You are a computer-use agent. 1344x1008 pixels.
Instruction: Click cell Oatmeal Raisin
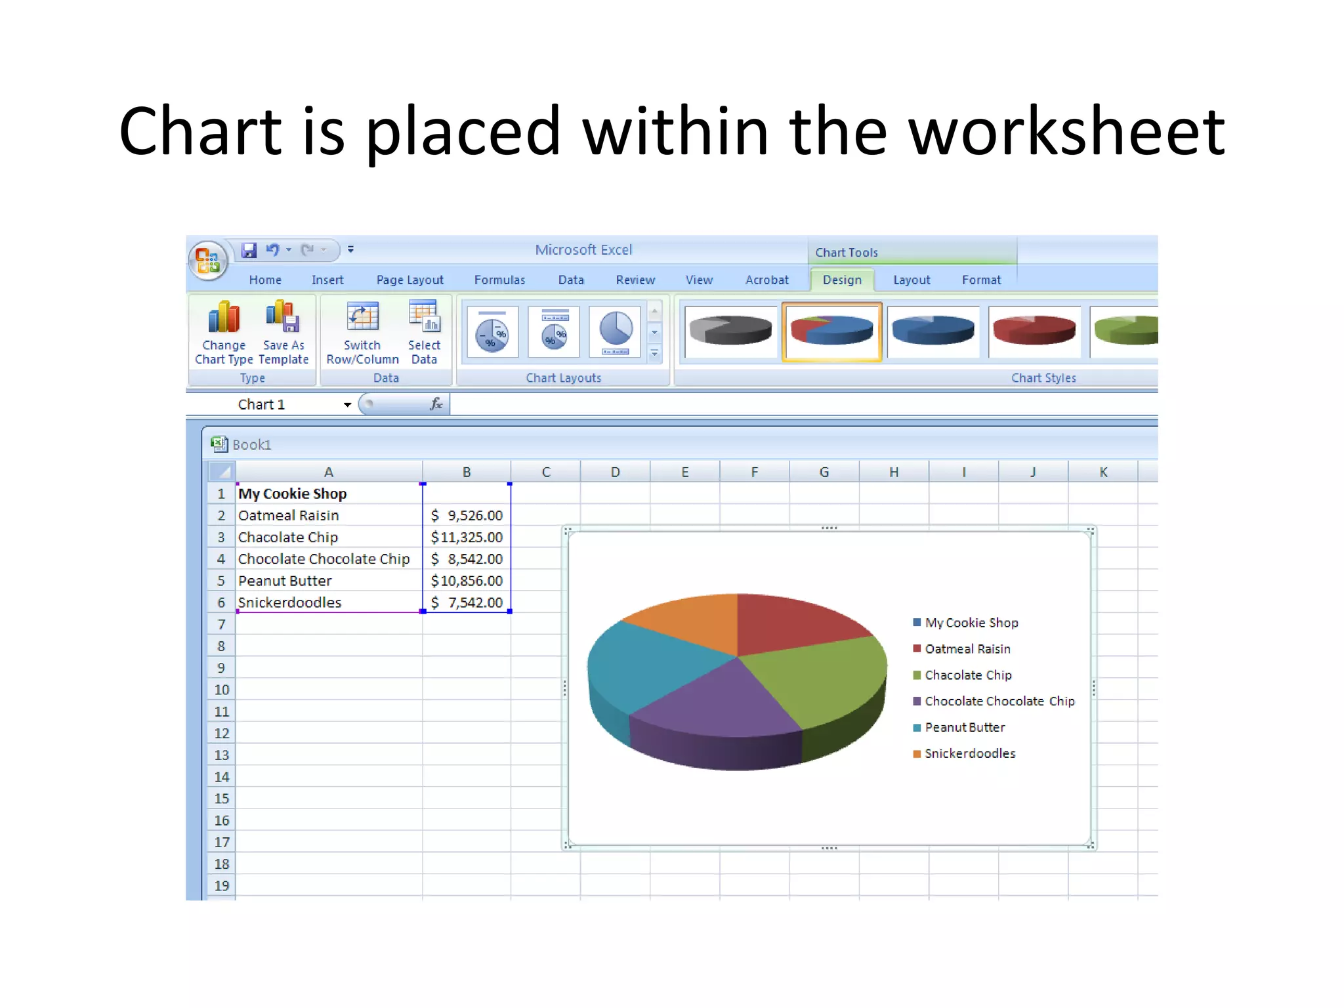pos(329,515)
